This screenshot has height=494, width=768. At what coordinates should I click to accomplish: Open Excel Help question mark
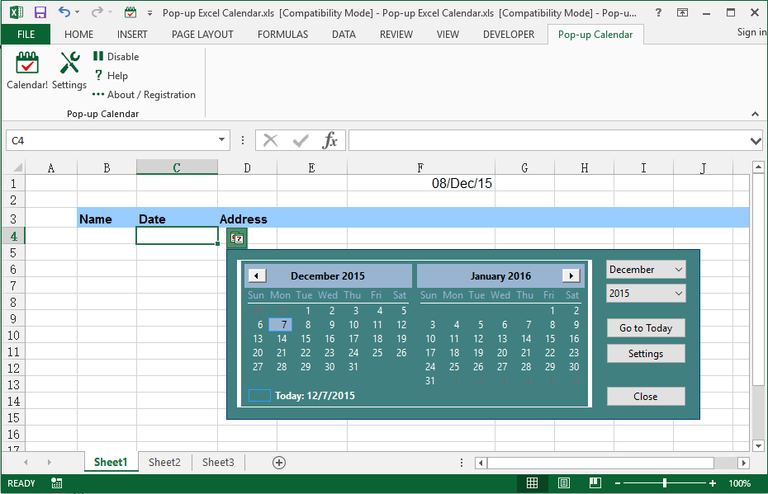tap(659, 12)
